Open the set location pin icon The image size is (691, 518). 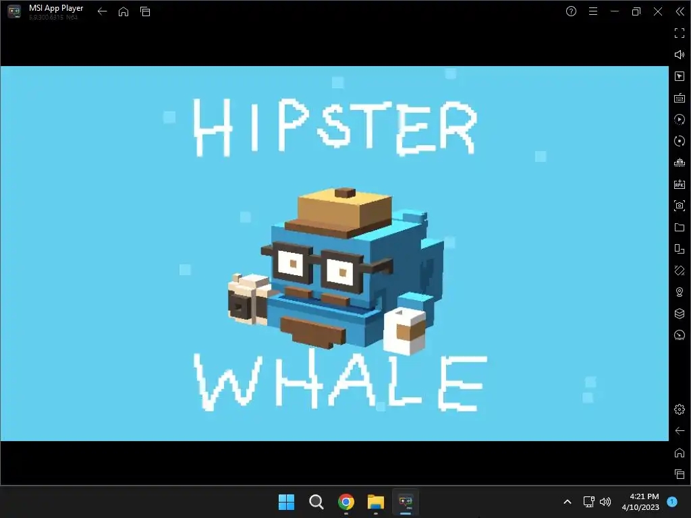tap(679, 292)
